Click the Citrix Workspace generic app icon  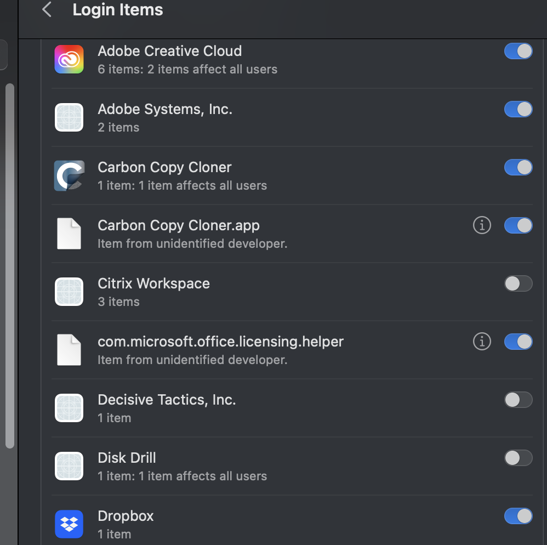pos(69,292)
